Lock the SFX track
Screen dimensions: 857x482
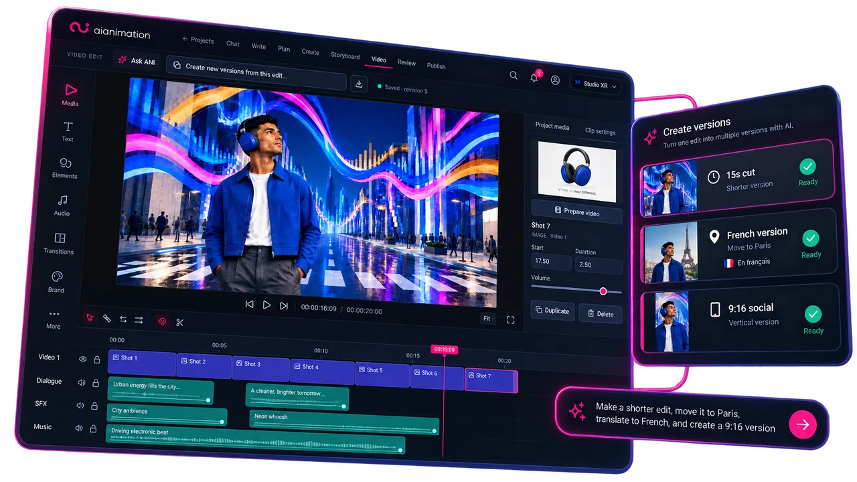[x=94, y=406]
